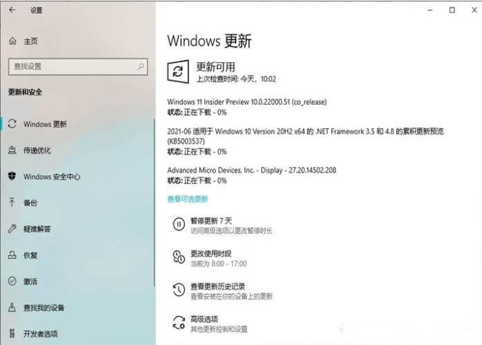This screenshot has height=345, width=482.
Task: Click Advanced Micro Devices Display update entry
Action: (251, 170)
